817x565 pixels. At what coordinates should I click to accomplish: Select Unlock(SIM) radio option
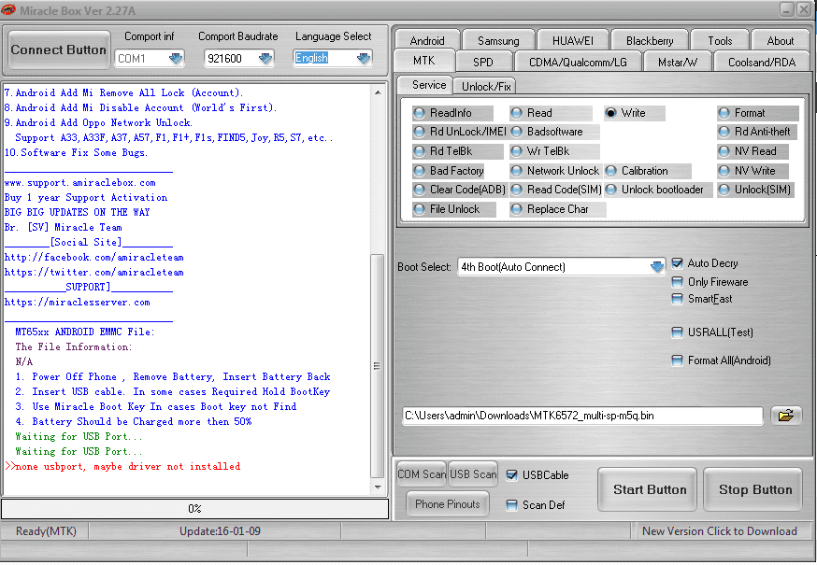pyautogui.click(x=724, y=190)
